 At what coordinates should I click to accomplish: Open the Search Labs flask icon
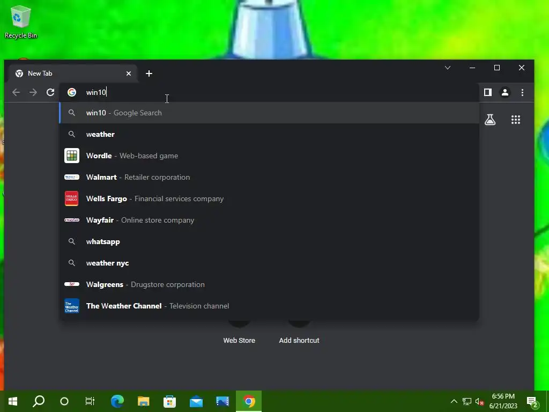tap(490, 120)
